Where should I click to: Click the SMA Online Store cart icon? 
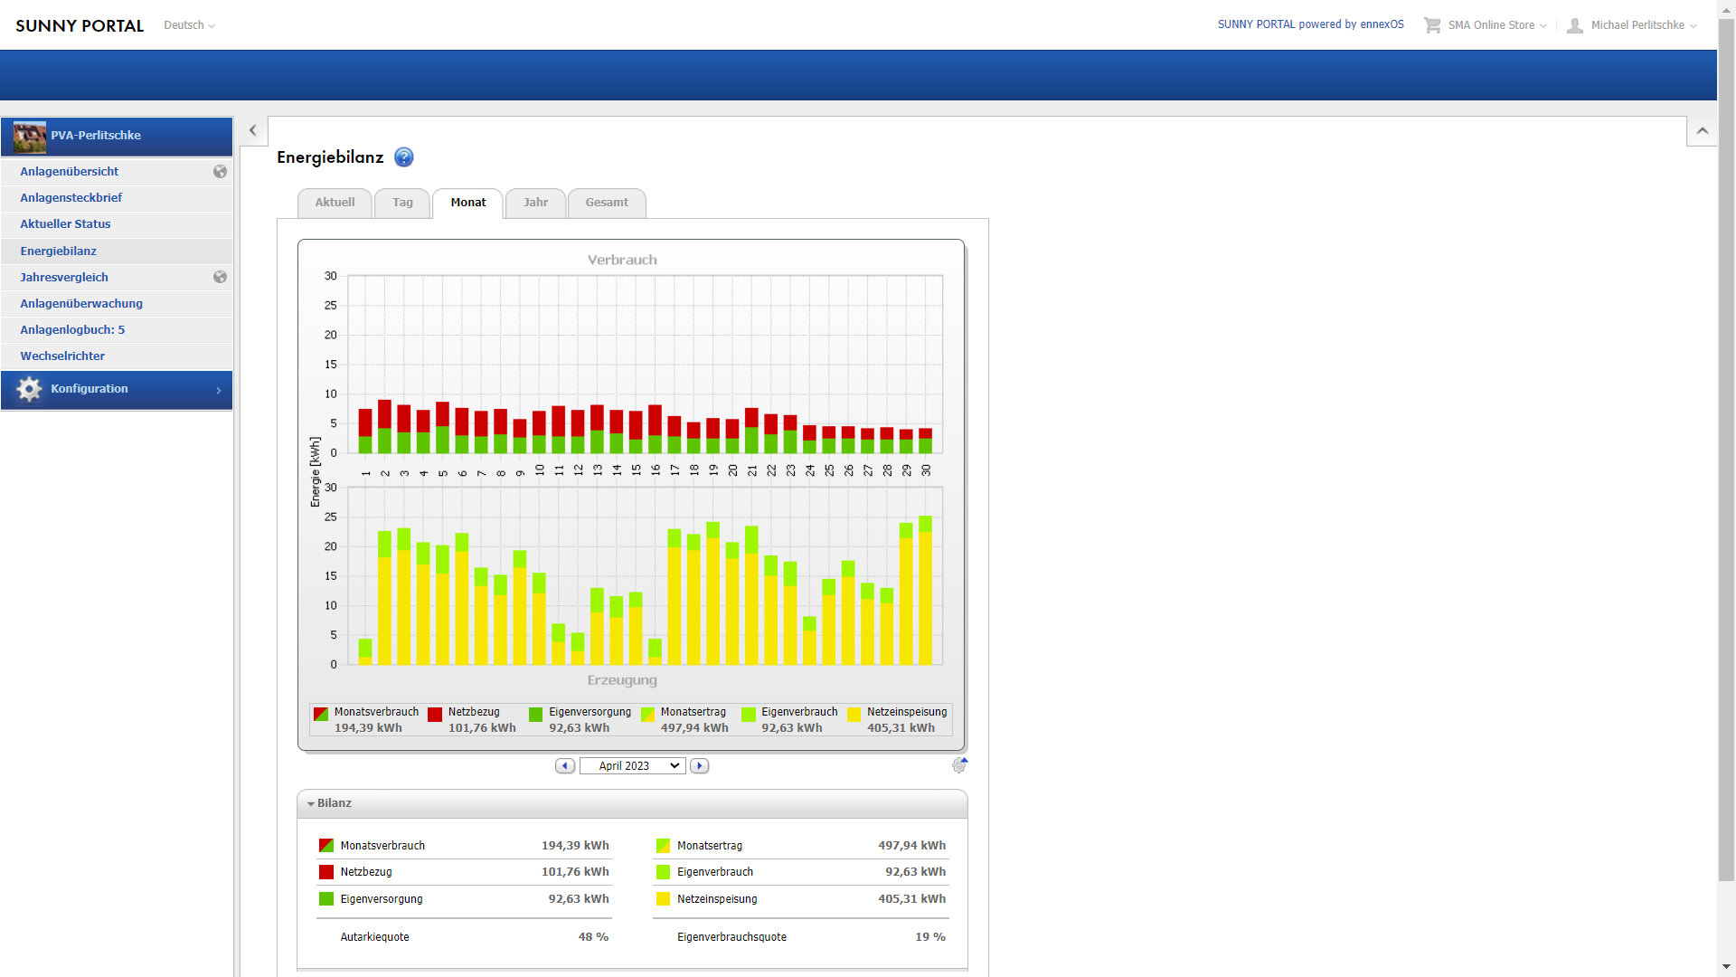(1432, 25)
